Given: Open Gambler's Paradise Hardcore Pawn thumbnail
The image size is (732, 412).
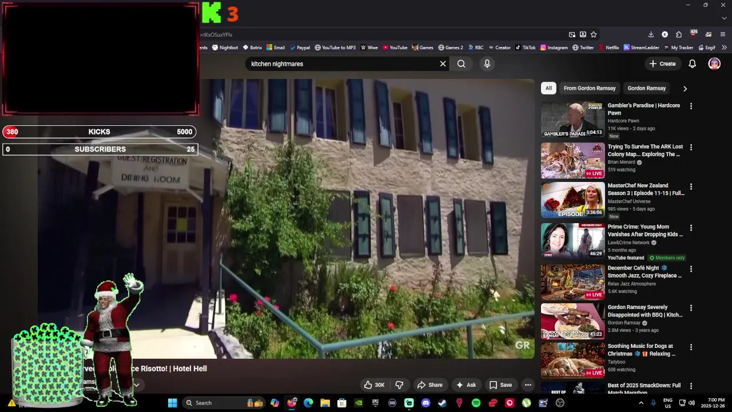Looking at the screenshot, I should coord(572,120).
